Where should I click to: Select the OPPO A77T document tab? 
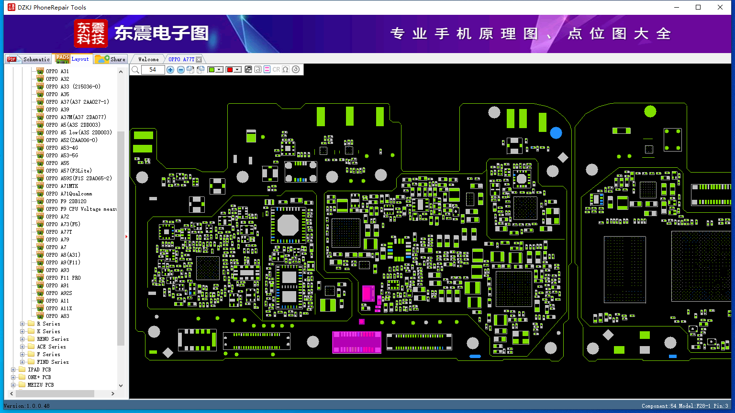pos(181,59)
